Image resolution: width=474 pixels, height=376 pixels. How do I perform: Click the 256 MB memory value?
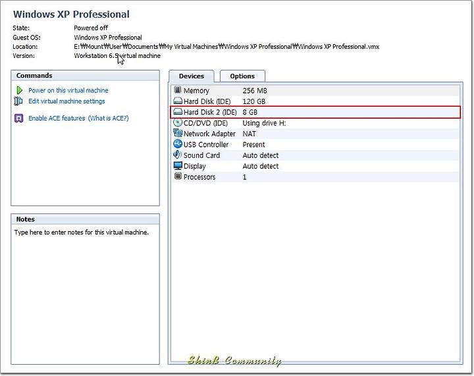[255, 91]
